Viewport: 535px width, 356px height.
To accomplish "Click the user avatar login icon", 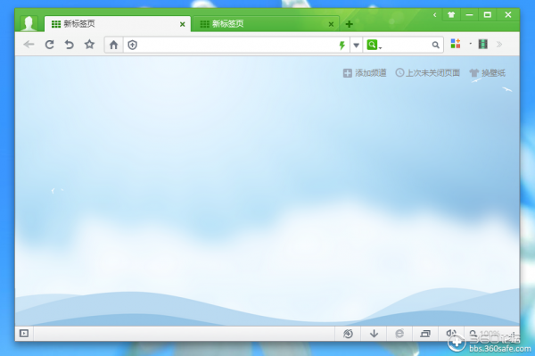I will pos(29,23).
